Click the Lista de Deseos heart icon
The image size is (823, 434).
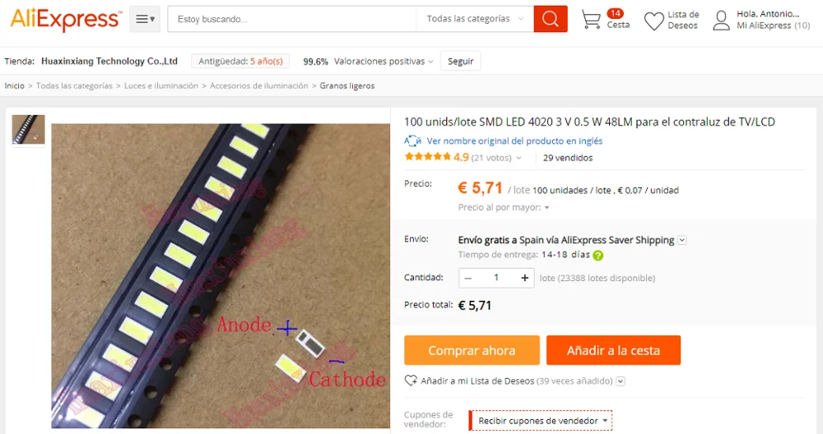tap(654, 21)
